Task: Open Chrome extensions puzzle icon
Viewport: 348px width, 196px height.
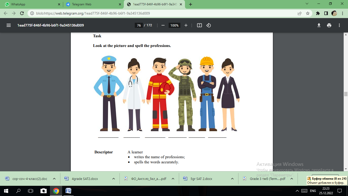Action: coord(318,13)
